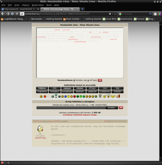The height and width of the screenshot is (165, 162).
Task: Open the History menu
Action: tap(26, 5)
